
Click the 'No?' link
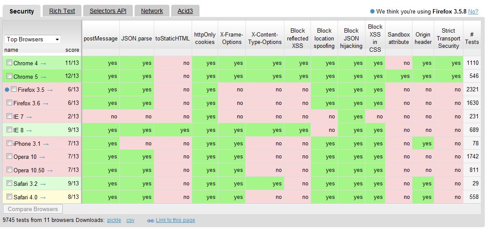[x=473, y=12]
